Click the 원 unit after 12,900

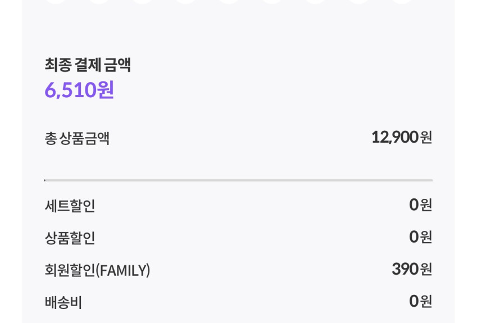tap(426, 137)
